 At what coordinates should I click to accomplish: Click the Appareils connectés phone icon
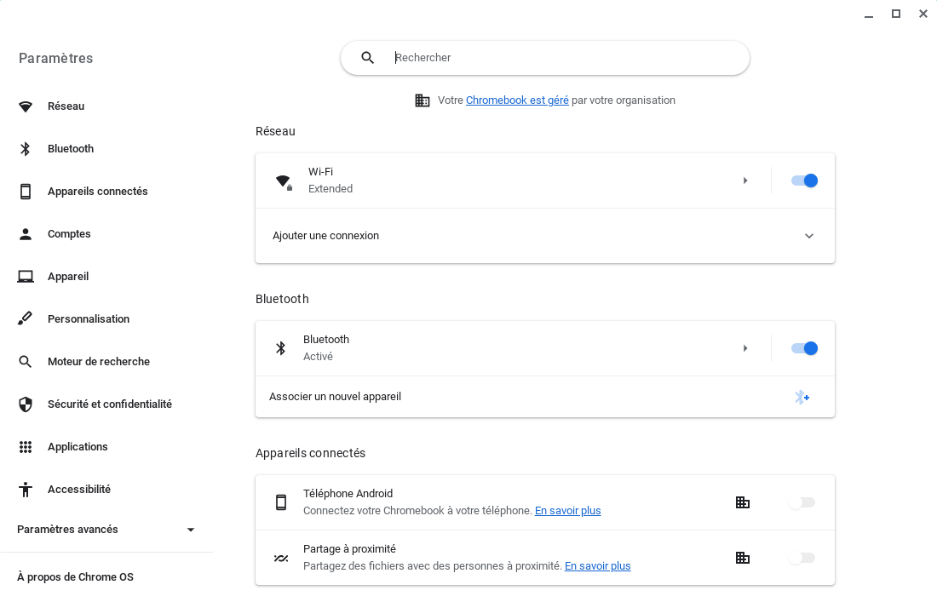point(25,191)
